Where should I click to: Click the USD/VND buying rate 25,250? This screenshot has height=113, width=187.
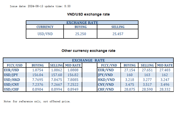[80, 34]
